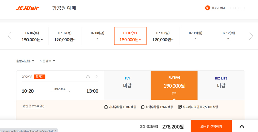The height and width of the screenshot is (132, 258).
Task: Favorite flight 7C5203 with heart icon
Action: point(96,76)
